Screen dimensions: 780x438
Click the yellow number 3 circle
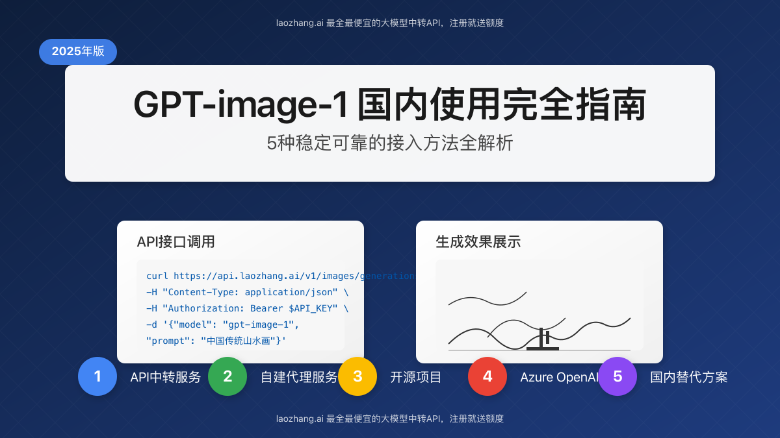357,376
